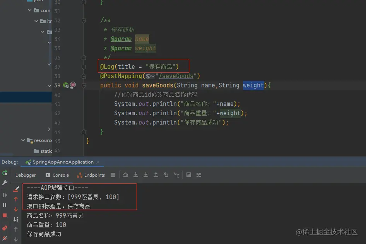
Task: Click the down-arrow-with-dots console icon
Action: click(x=16, y=219)
